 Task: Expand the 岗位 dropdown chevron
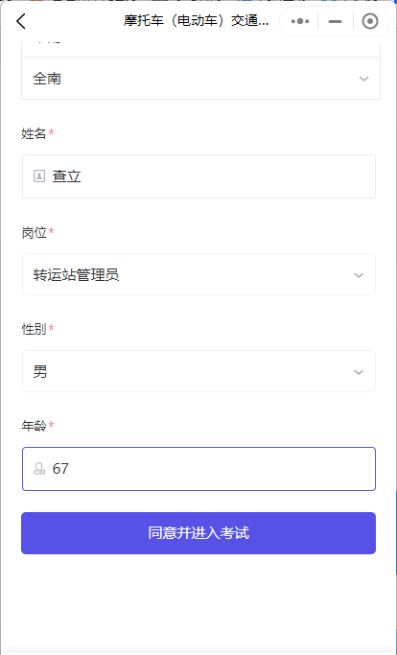click(359, 275)
